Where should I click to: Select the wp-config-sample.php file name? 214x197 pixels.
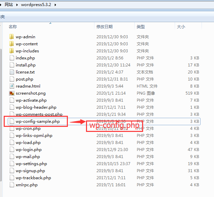[38, 121]
